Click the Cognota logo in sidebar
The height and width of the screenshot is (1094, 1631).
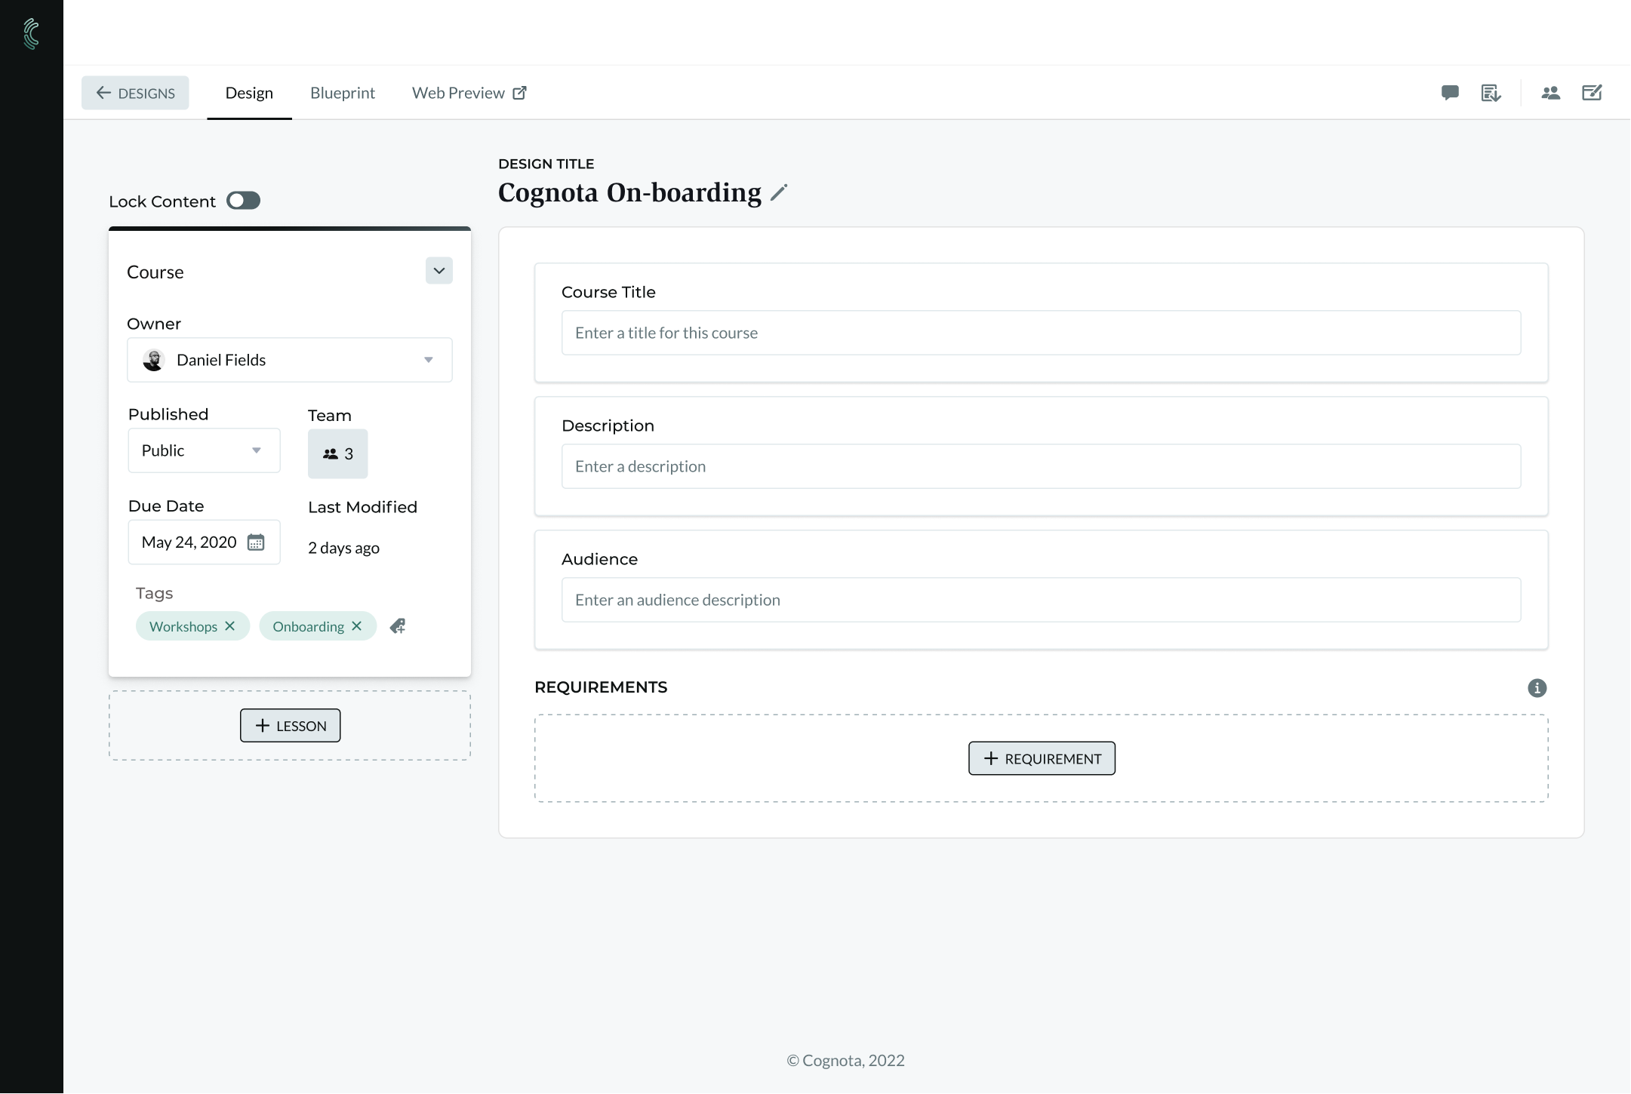point(32,33)
